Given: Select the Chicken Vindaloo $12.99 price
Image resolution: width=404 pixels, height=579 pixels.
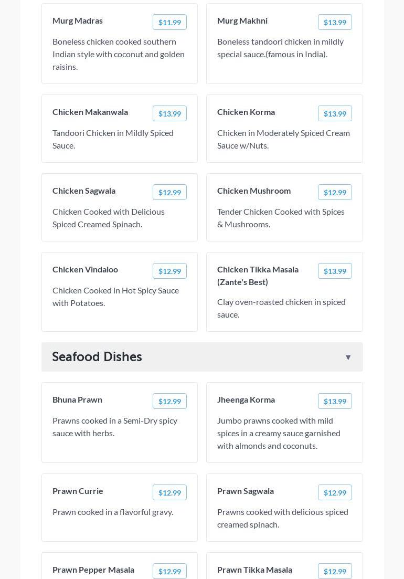Looking at the screenshot, I should [x=169, y=271].
